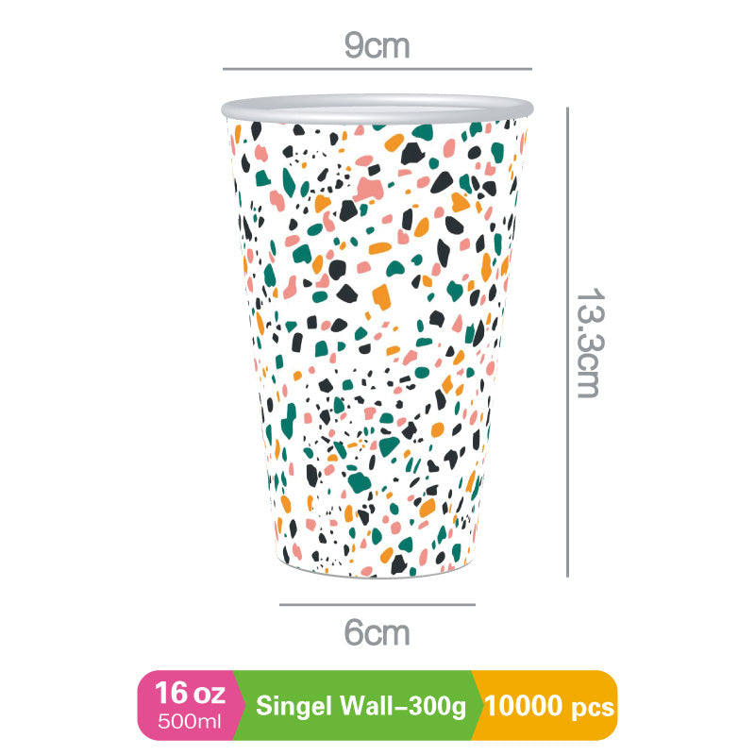Select the Singel Wall-300g green badge

(363, 706)
